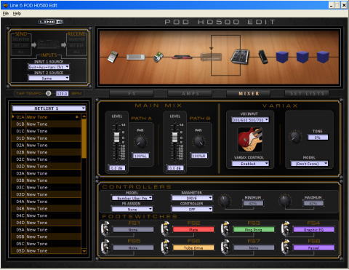Select the mixer block in signal chain
The image size is (349, 270).
pos(240,57)
